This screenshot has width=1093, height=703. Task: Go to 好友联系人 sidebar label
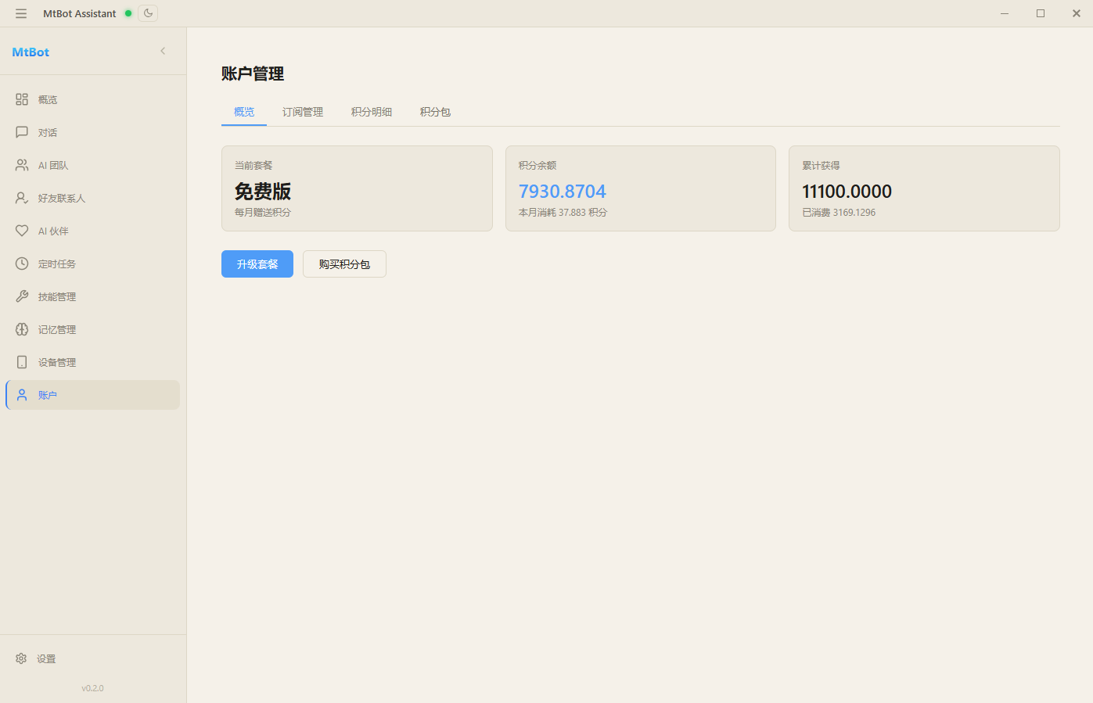pos(62,199)
